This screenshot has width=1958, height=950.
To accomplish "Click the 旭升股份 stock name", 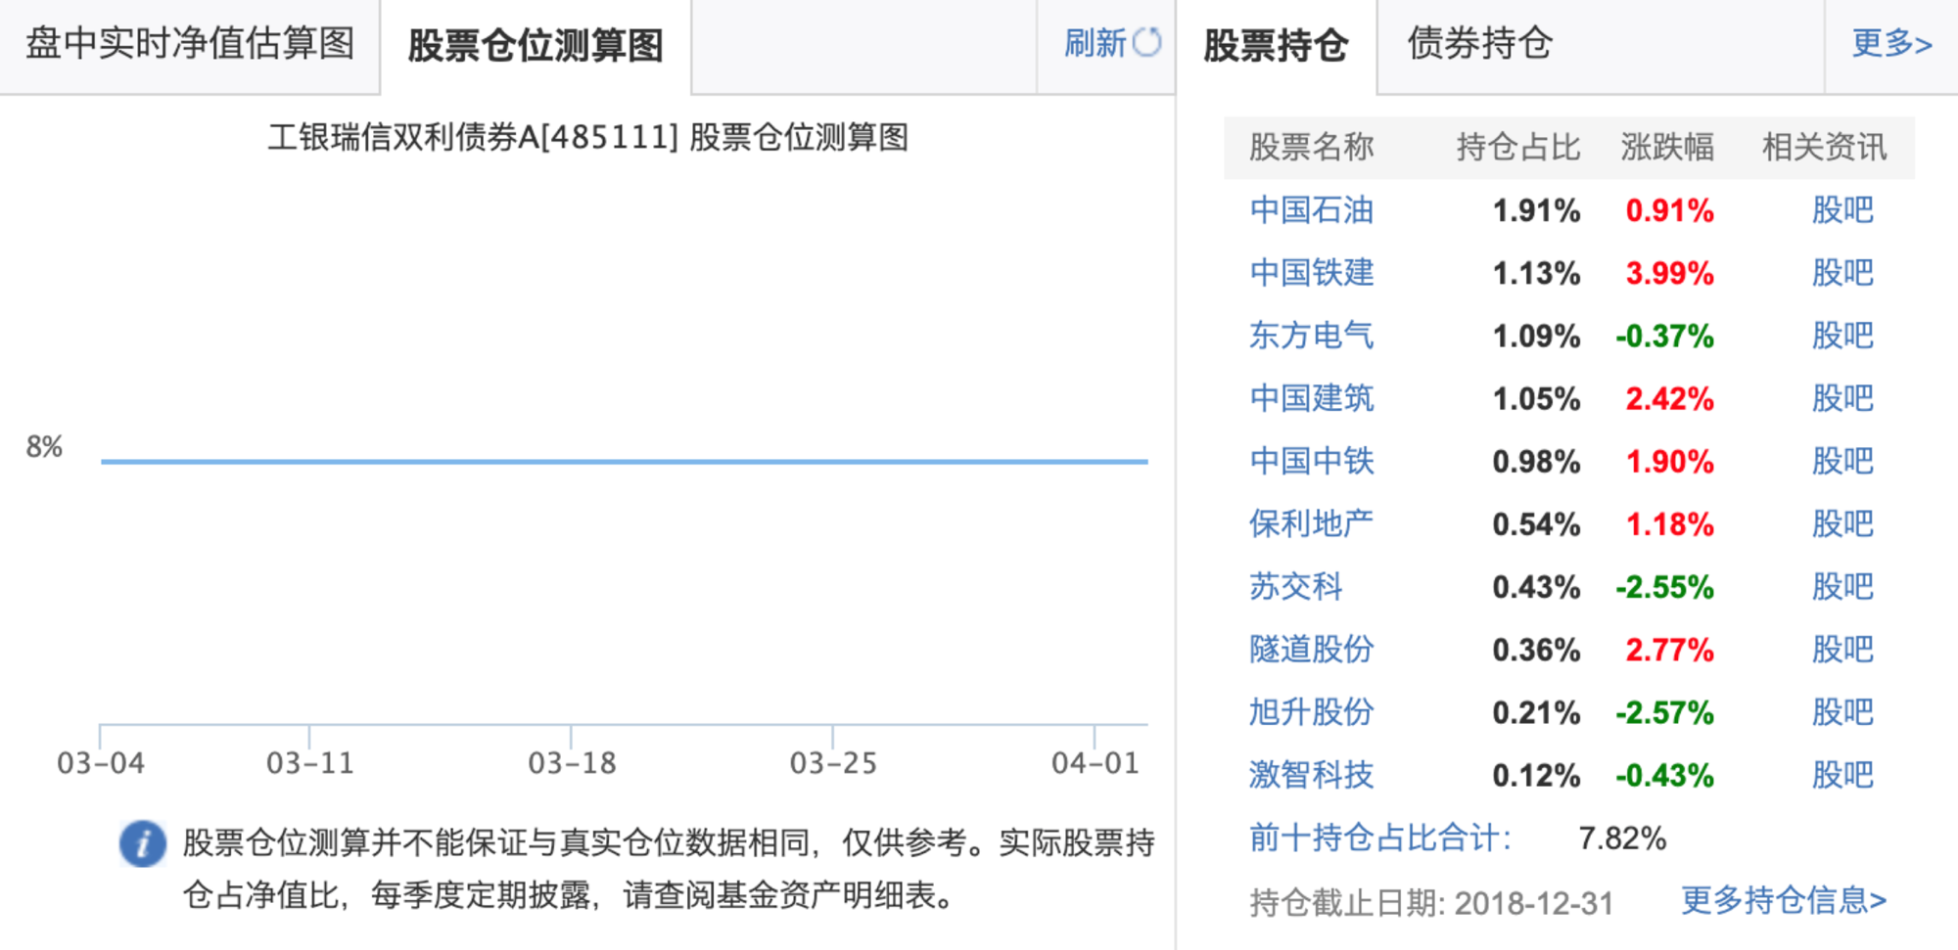I will click(1311, 712).
